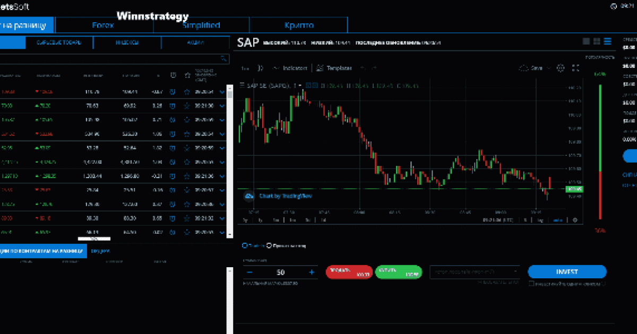Switch to the Forex tab

click(103, 25)
